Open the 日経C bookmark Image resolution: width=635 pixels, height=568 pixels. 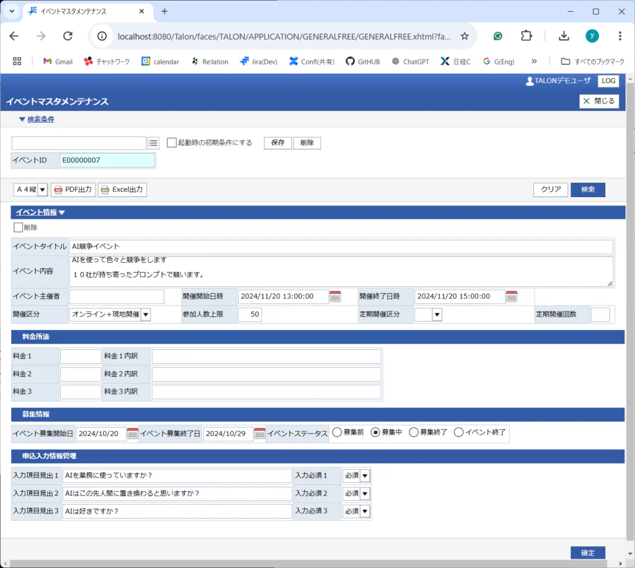(456, 61)
